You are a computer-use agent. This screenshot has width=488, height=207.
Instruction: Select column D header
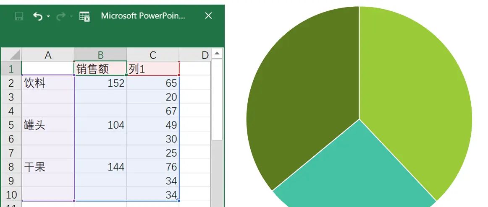[x=195, y=55]
